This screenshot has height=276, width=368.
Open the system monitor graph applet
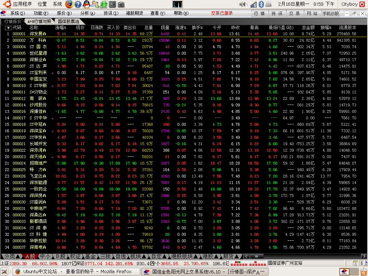click(x=178, y=4)
